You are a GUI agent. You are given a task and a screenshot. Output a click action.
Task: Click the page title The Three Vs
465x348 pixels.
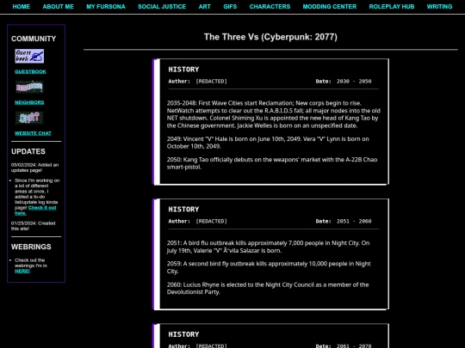tap(270, 37)
